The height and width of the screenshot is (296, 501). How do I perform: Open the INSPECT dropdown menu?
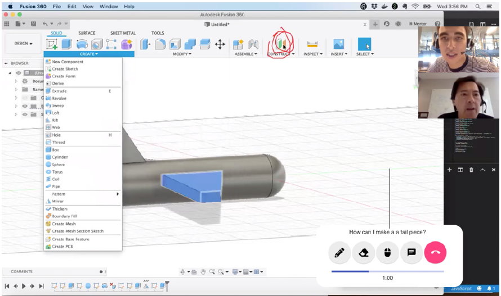coord(313,54)
